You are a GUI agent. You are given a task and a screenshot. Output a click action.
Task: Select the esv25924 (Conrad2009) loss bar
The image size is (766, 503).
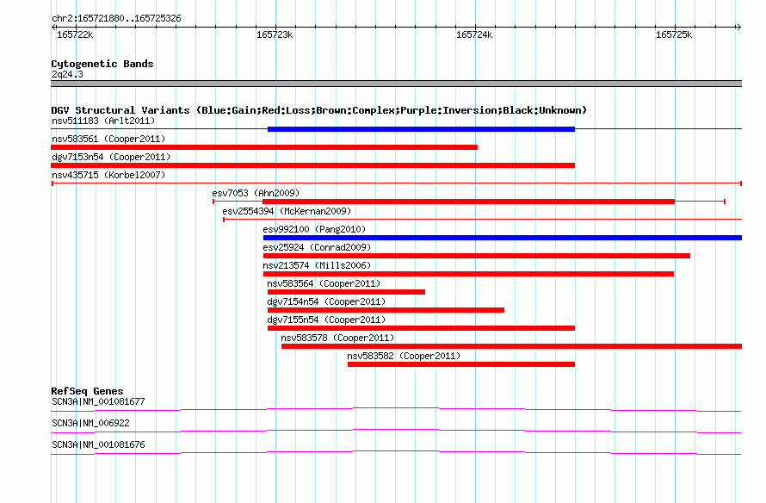coord(477,256)
